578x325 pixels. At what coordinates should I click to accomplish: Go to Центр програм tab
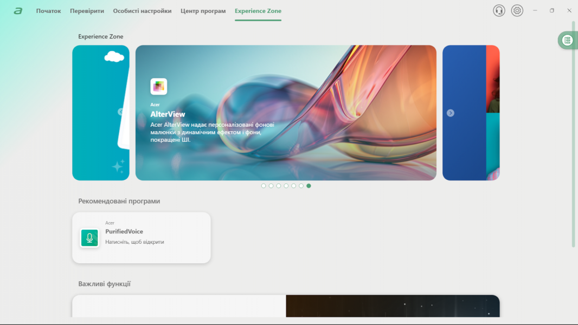(x=203, y=11)
